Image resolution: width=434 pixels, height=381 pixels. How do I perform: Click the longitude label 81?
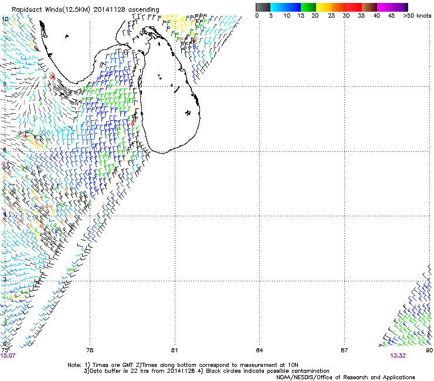(x=174, y=351)
